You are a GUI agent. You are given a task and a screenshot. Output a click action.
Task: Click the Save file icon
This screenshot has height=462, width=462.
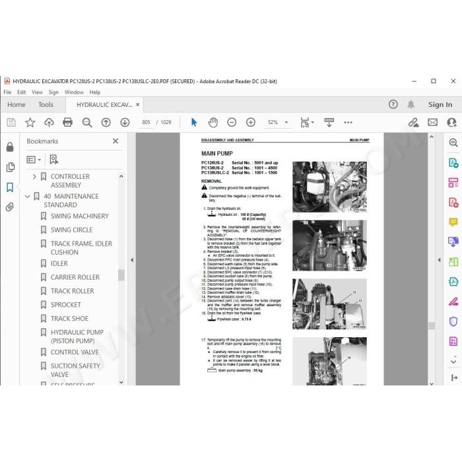coord(11,122)
